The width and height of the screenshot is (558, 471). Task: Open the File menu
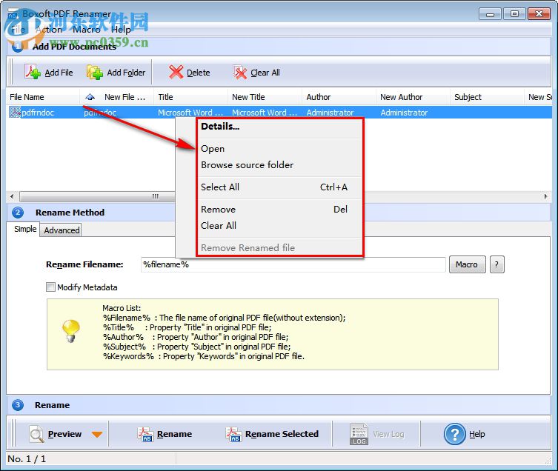(18, 30)
